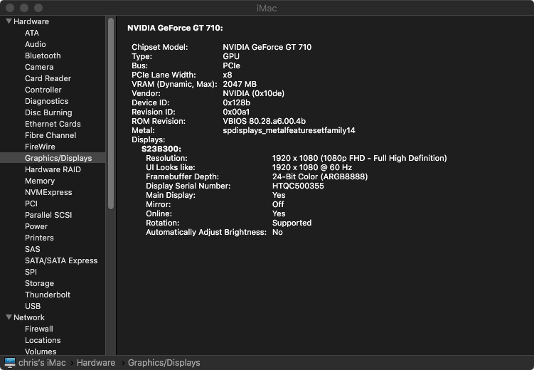Image resolution: width=534 pixels, height=370 pixels.
Task: Click Graphics/Displays in the path bar
Action: [164, 363]
